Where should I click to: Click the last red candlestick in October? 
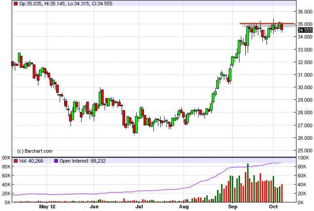click(x=282, y=27)
